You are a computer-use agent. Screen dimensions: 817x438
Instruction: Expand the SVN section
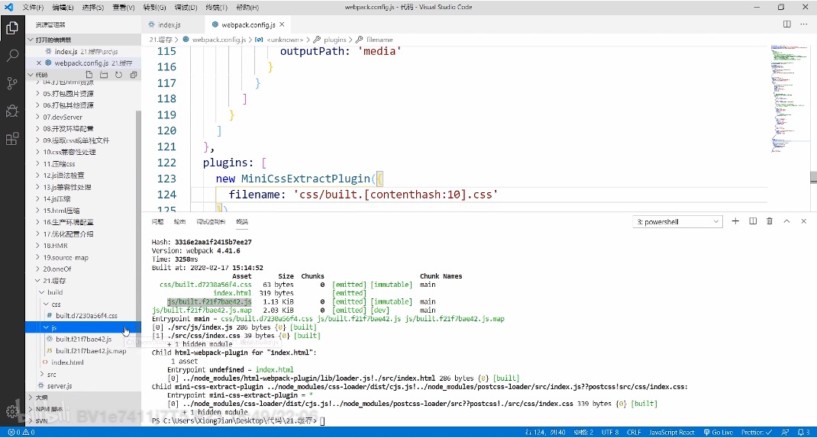pos(83,420)
